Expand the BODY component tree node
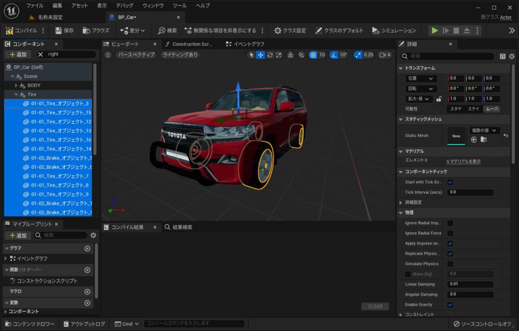Screen dimensions: 519x331 click(16, 85)
